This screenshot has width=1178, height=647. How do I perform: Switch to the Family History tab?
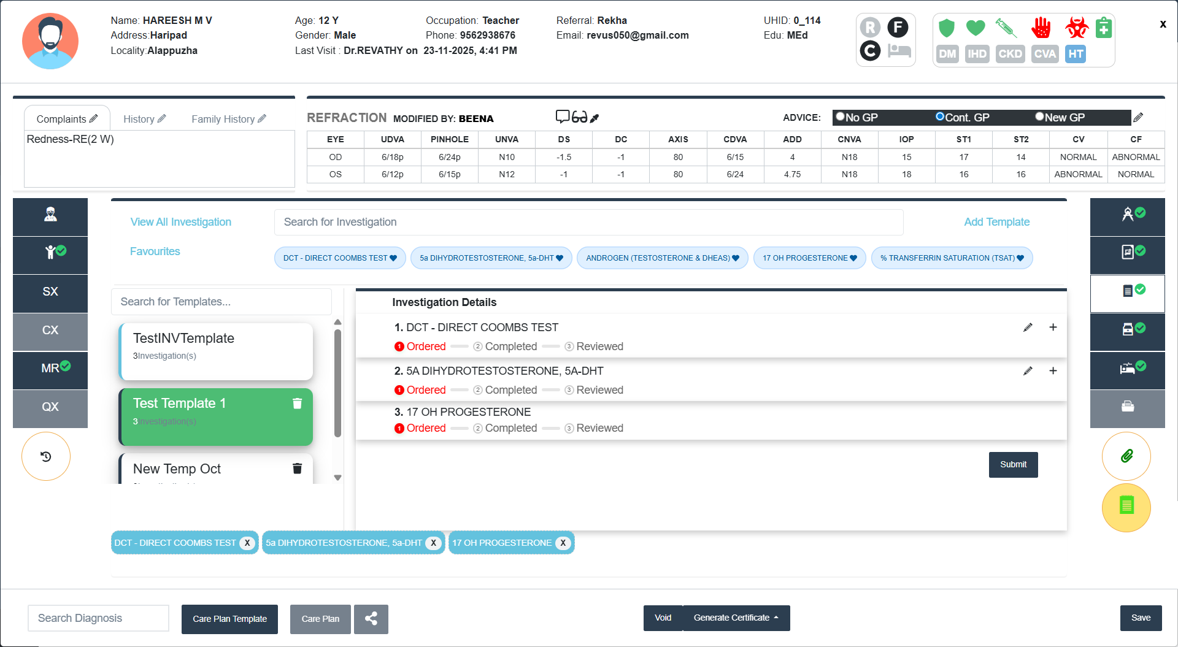(228, 119)
